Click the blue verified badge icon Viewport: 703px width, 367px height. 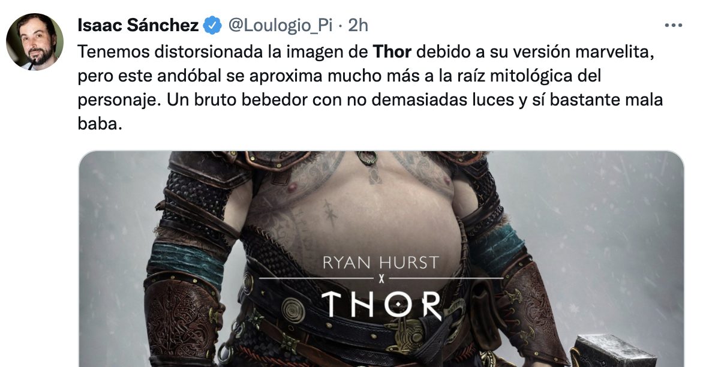[212, 26]
